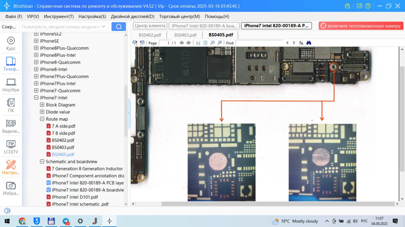Click the Find text field
405x227 pixels.
tap(259, 43)
